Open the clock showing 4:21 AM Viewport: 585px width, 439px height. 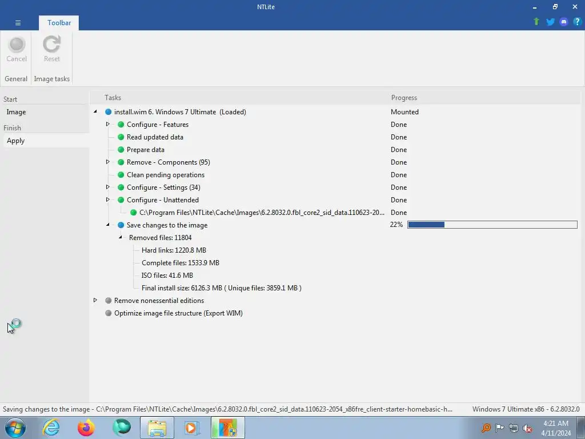click(556, 428)
